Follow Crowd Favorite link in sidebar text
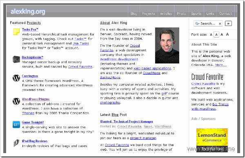Screen dimensions: 245x158 (x=203, y=83)
